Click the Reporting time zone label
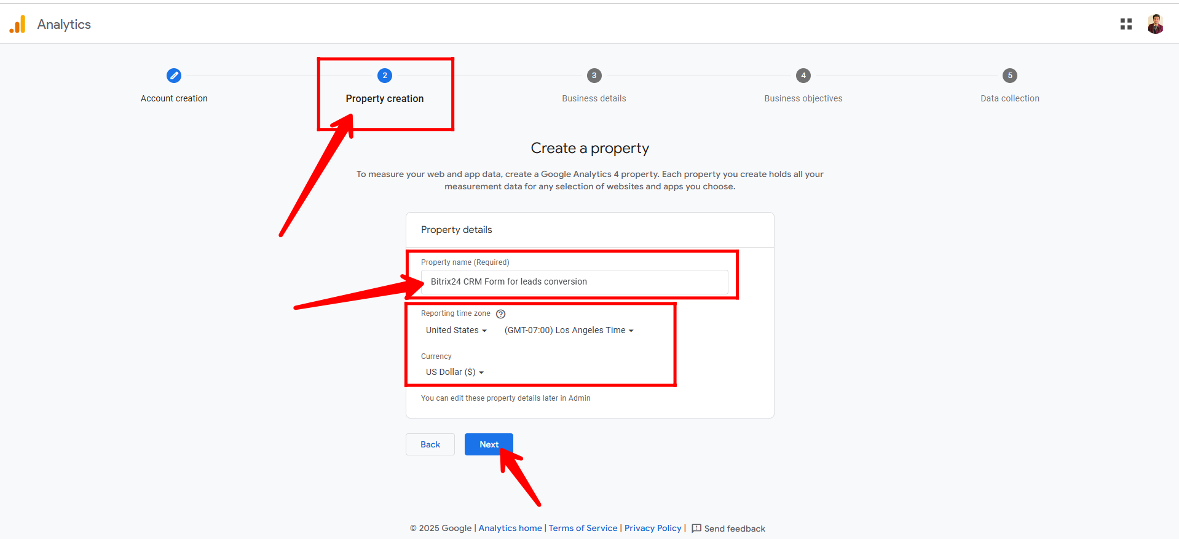The width and height of the screenshot is (1179, 539). pyautogui.click(x=455, y=313)
